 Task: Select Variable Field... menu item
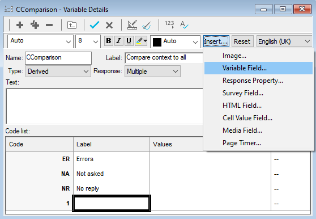click(x=259, y=68)
